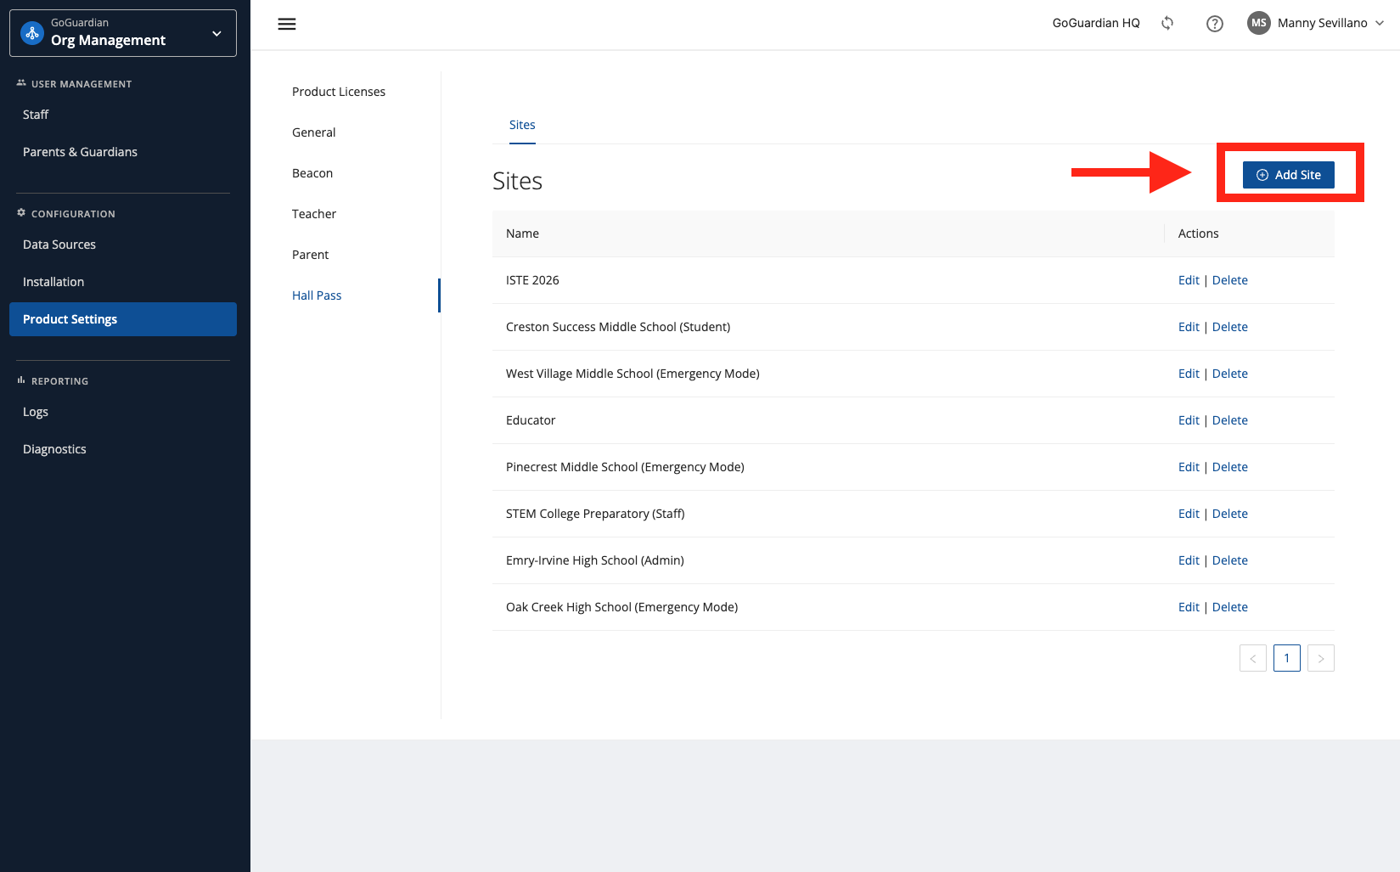The image size is (1400, 872).
Task: Select Hall Pass settings
Action: tap(317, 295)
